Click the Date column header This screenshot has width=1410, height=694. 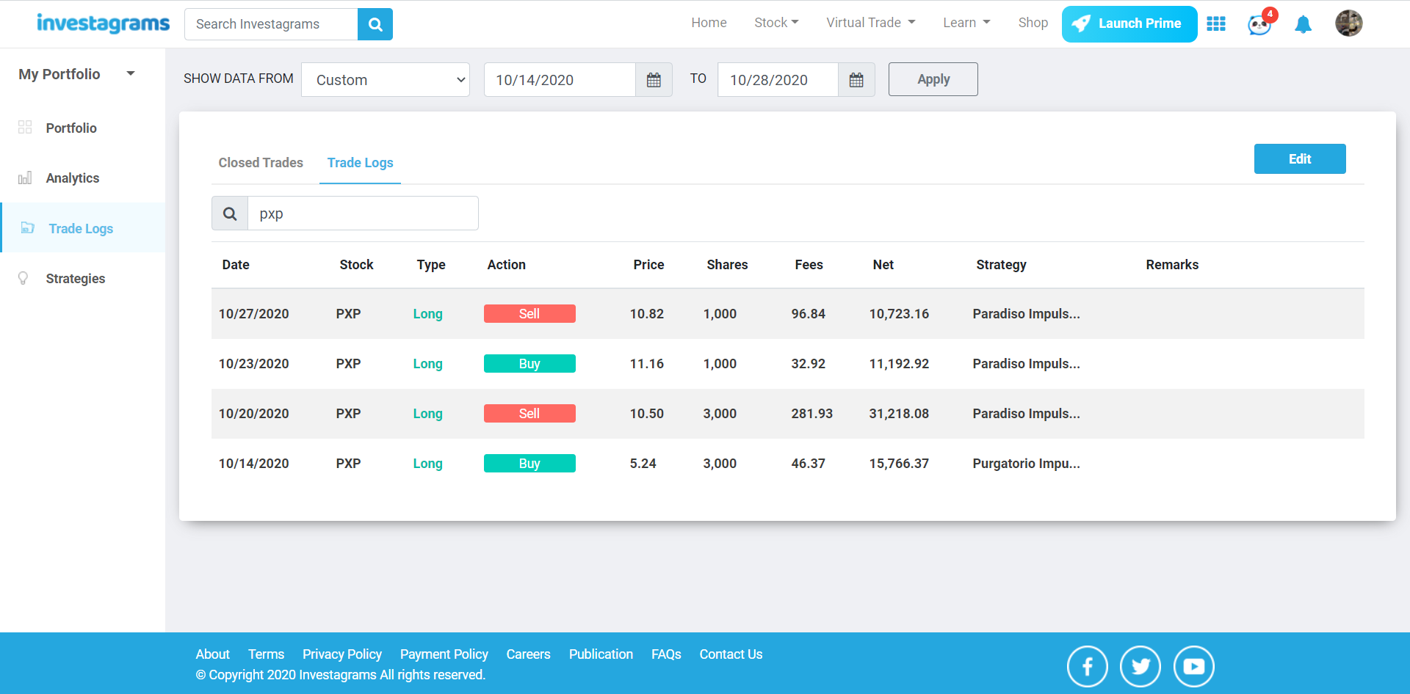tap(236, 265)
